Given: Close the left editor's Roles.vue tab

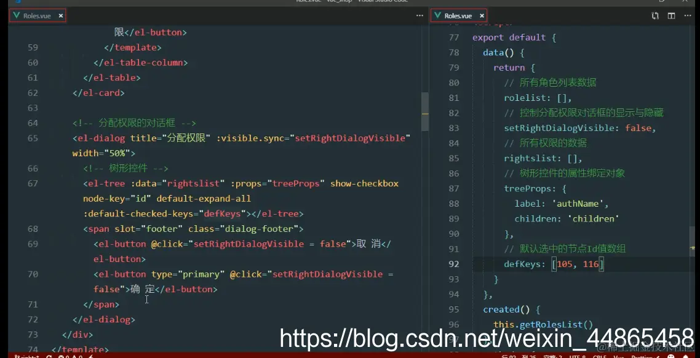Looking at the screenshot, I should tap(61, 15).
